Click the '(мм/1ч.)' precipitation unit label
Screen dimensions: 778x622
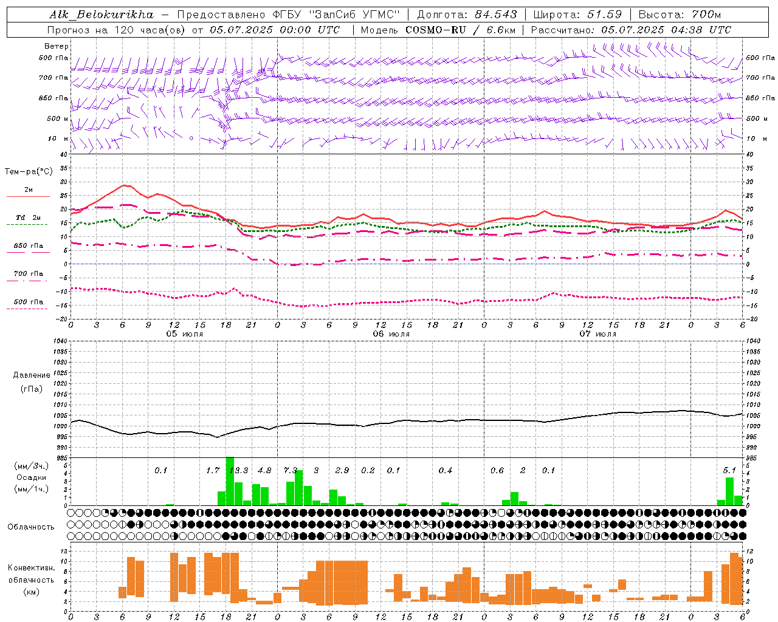tap(31, 489)
